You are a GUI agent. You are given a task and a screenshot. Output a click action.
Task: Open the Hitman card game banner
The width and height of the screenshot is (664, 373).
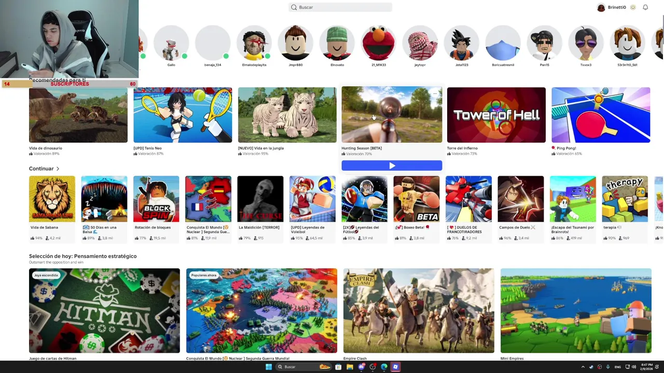click(x=104, y=311)
